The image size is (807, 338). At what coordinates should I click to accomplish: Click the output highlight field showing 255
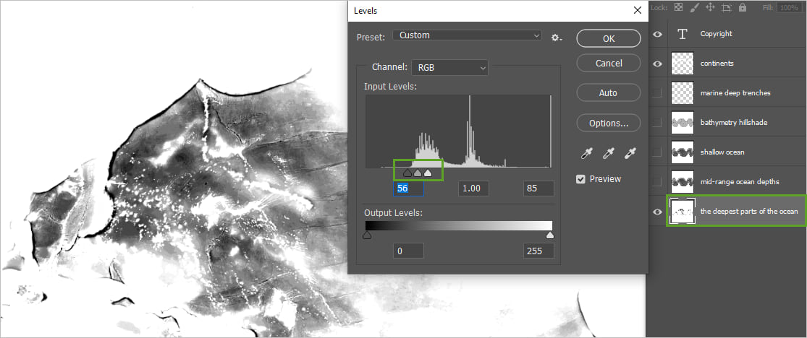click(539, 251)
